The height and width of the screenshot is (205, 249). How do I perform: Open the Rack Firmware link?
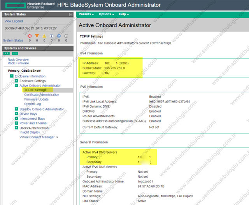18,64
